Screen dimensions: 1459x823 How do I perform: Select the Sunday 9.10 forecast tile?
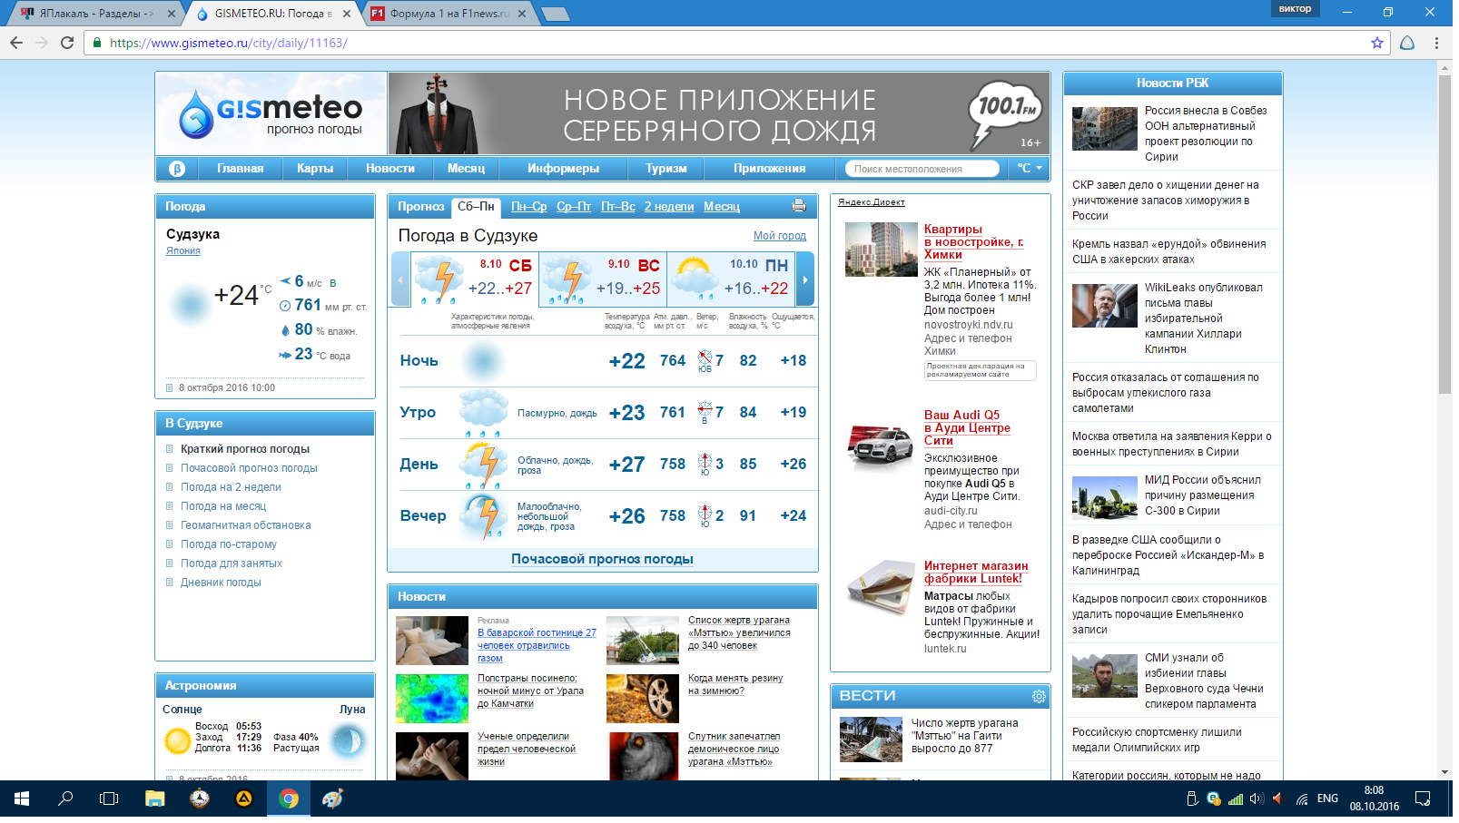[x=603, y=279]
